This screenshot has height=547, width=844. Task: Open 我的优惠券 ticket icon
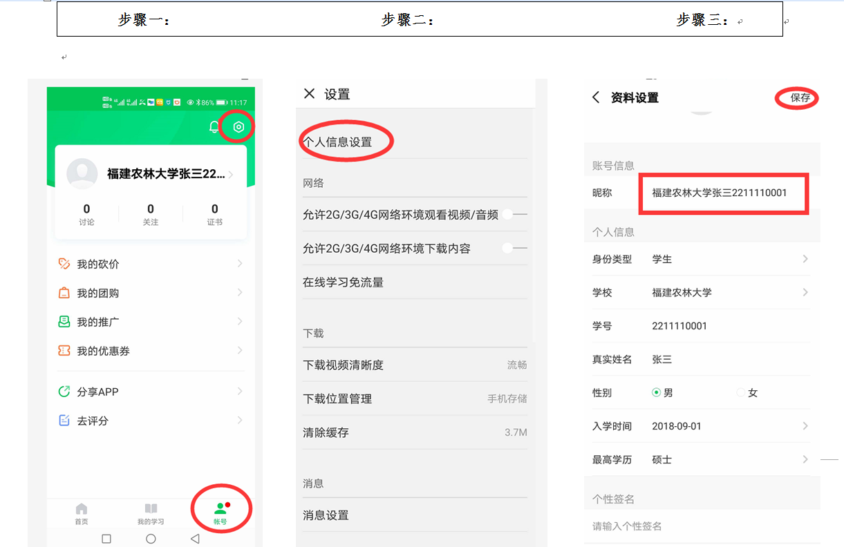64,351
